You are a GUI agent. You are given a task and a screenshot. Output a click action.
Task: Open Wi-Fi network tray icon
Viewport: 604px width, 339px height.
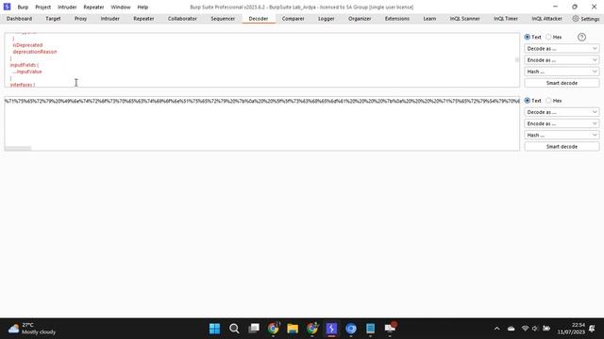point(525,329)
